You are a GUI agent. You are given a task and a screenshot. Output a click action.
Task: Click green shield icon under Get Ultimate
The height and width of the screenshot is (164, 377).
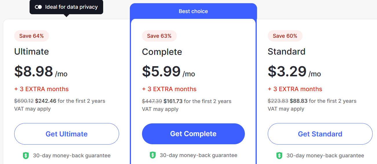click(26, 156)
